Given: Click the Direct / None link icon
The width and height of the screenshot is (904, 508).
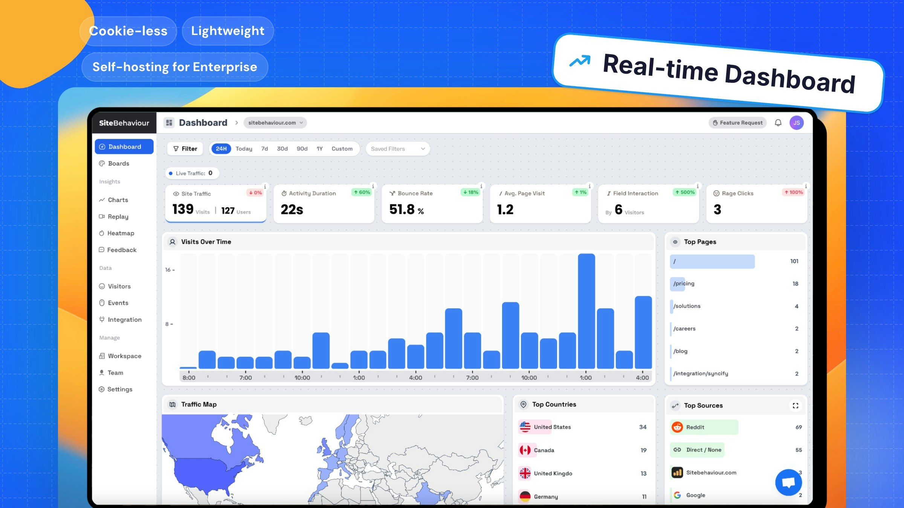Looking at the screenshot, I should coord(677,450).
